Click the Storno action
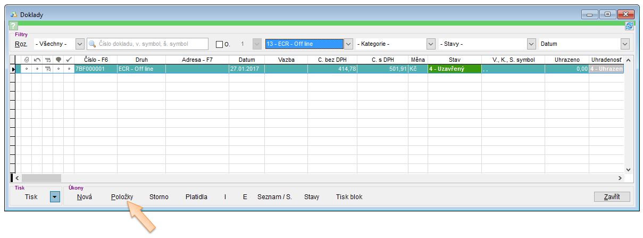Image resolution: width=643 pixels, height=238 pixels. [158, 197]
